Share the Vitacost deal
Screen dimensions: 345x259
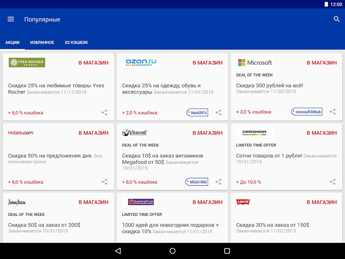pyautogui.click(x=218, y=182)
